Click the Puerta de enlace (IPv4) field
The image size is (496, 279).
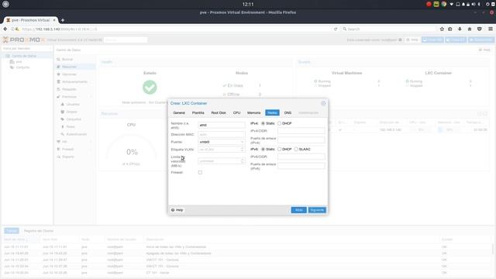301,139
